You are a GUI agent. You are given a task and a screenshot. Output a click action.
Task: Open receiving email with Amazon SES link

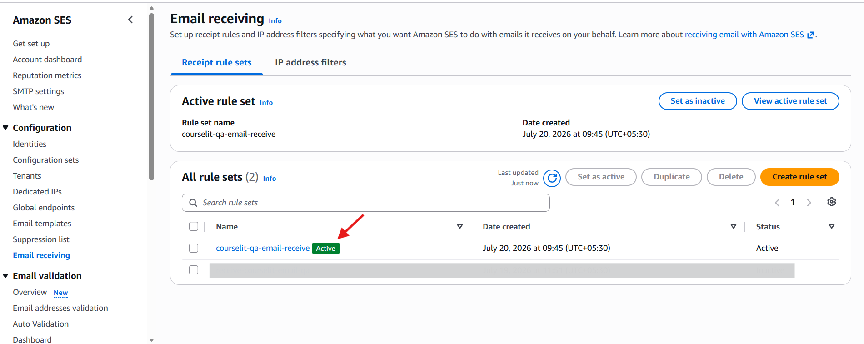(x=744, y=35)
